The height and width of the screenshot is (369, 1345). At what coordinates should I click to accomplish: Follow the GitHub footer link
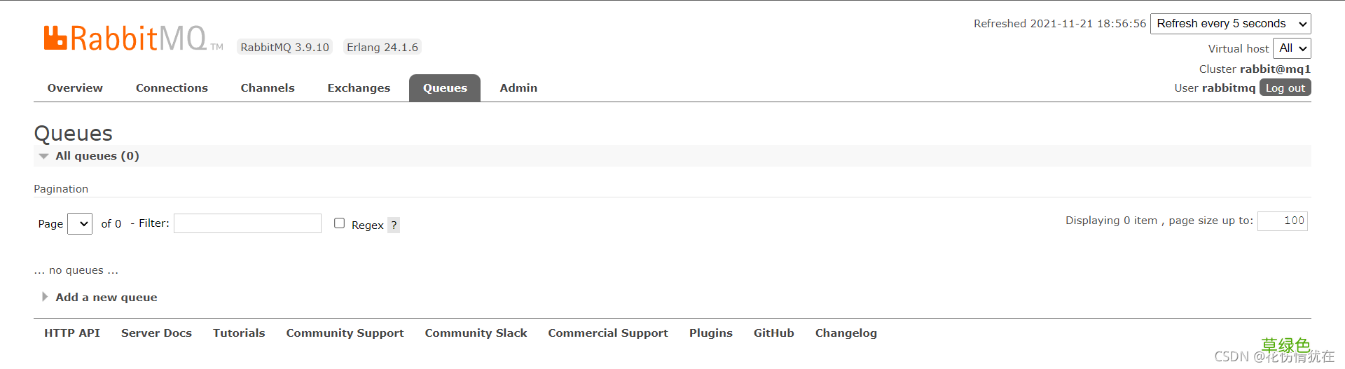tap(773, 333)
